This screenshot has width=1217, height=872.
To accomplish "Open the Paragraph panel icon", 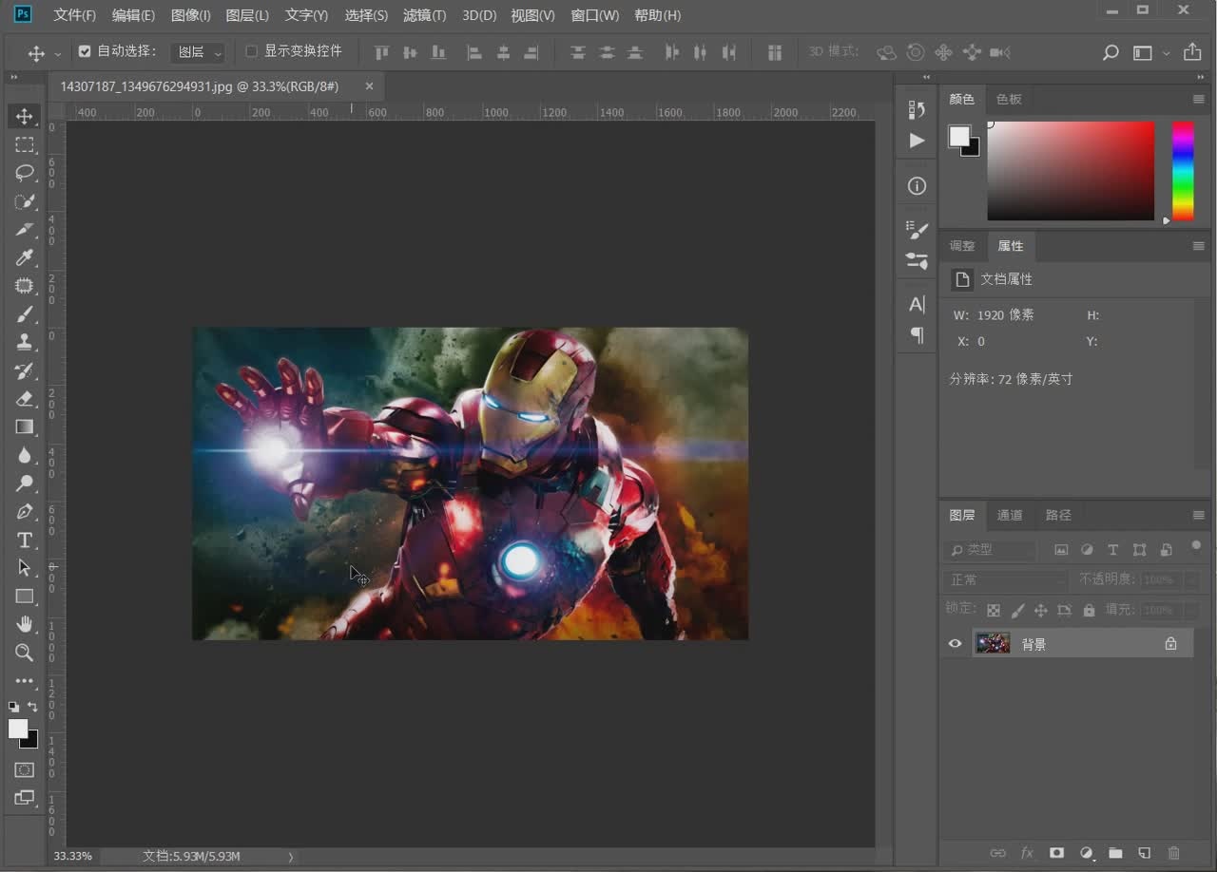I will 917,334.
